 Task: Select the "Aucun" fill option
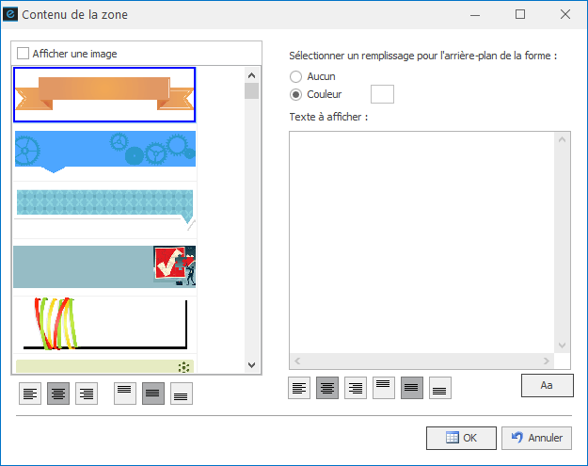pos(297,76)
